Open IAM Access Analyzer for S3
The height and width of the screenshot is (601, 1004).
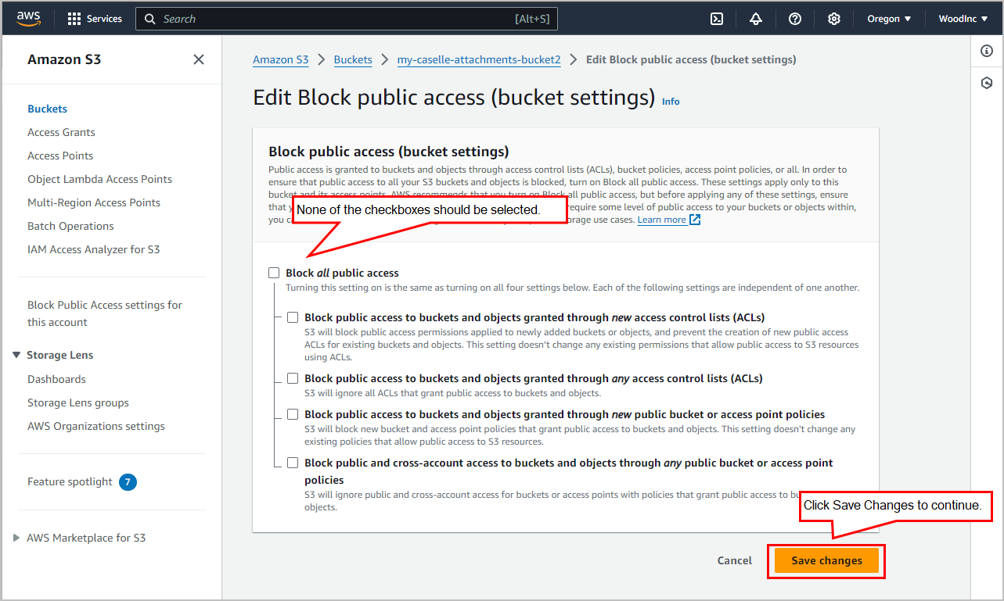93,249
